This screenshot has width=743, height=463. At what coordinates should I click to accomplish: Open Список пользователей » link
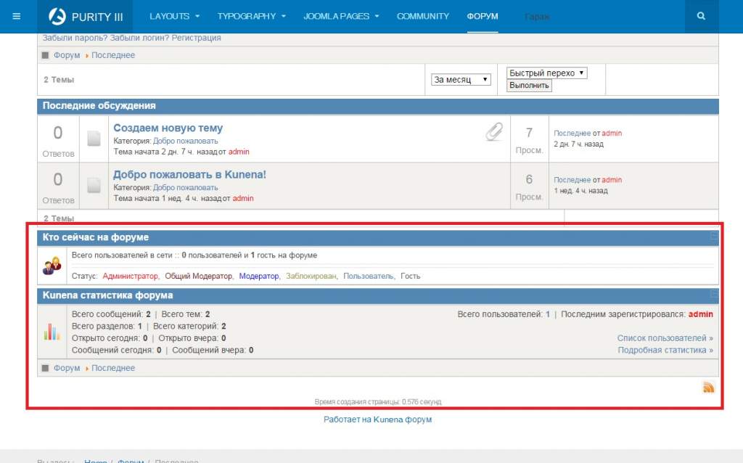[x=665, y=338]
